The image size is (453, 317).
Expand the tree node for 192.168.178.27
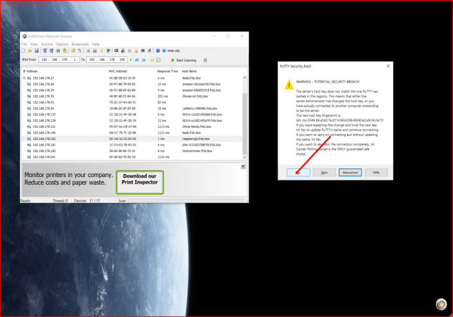pyautogui.click(x=24, y=78)
